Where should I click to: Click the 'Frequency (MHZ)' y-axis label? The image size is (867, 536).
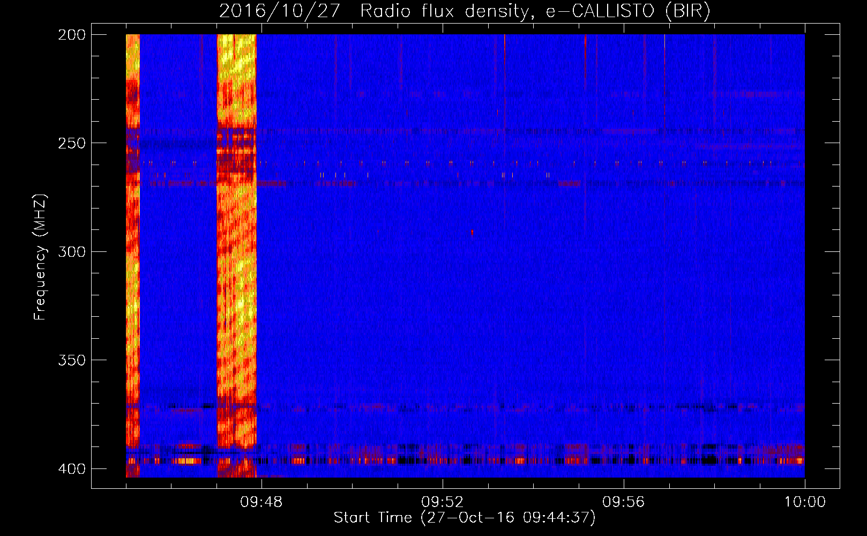click(x=40, y=257)
